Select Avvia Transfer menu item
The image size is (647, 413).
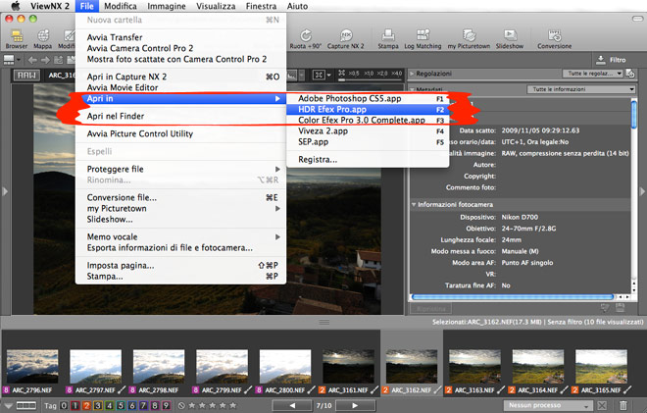[180, 37]
